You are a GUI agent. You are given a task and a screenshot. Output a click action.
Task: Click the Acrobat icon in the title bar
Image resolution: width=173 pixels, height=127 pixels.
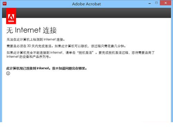point(4,4)
